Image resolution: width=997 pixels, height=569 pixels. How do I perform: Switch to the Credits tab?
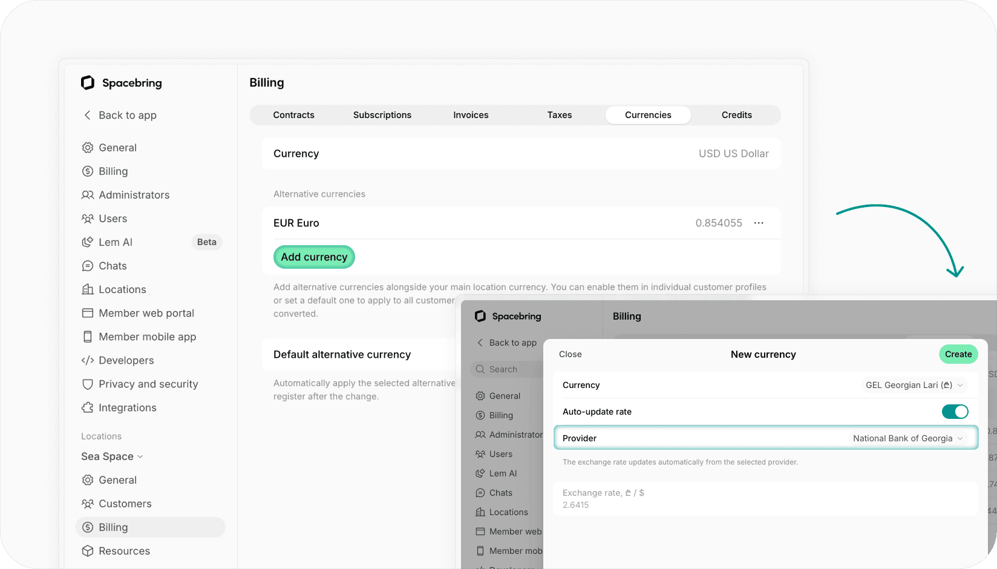tap(737, 115)
